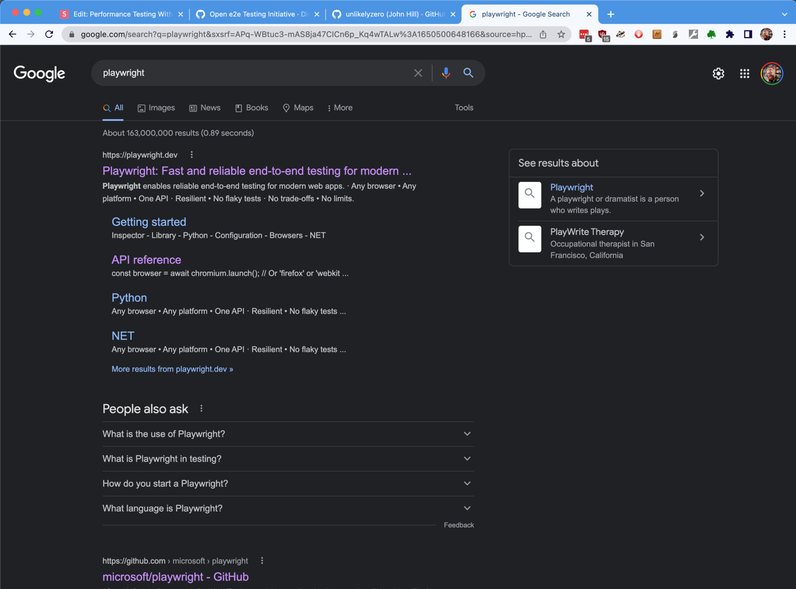Image resolution: width=796 pixels, height=589 pixels.
Task: Open the Chrome side panel icon
Action: (748, 34)
